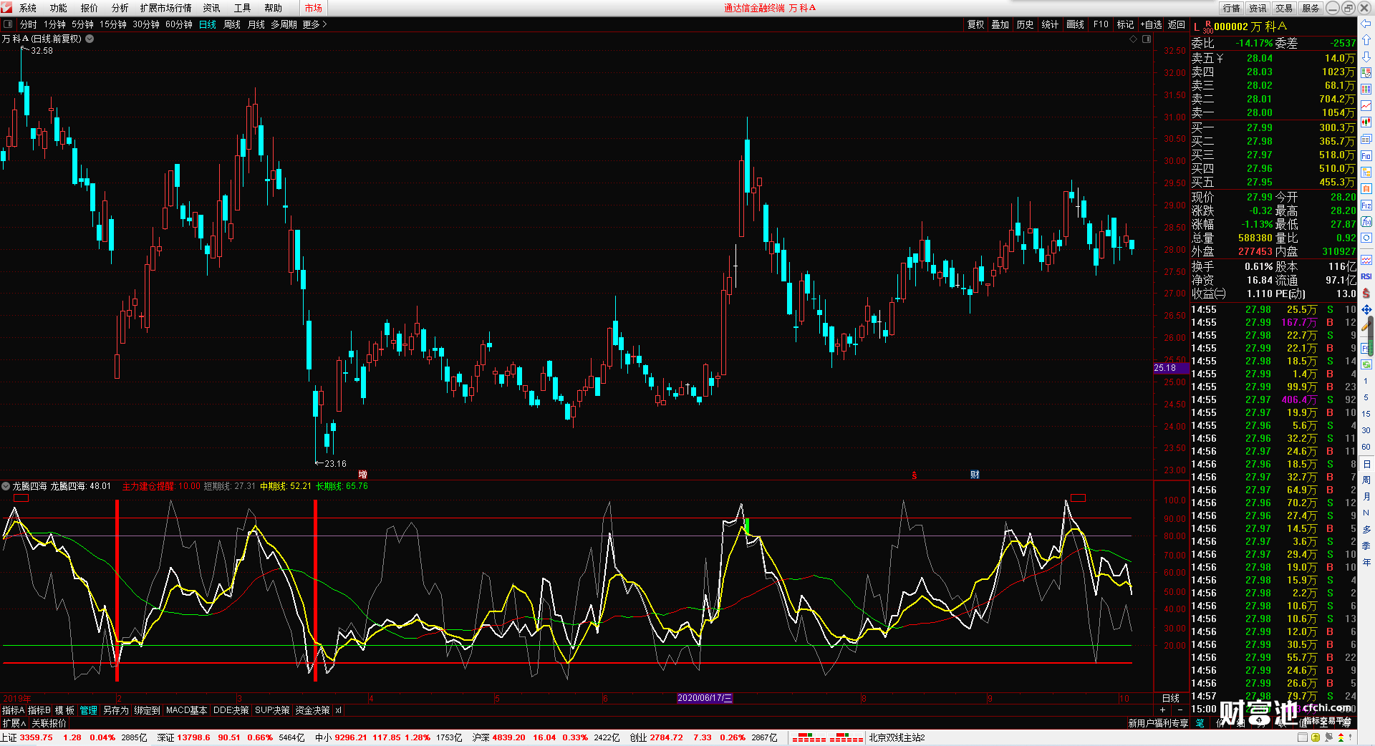Expand the 更多 periods dropdown
This screenshot has width=1375, height=746.
pos(314,24)
